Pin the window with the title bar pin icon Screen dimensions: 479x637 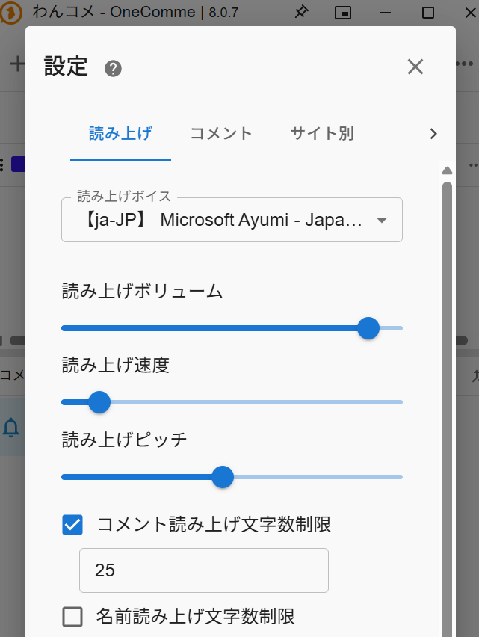coord(301,13)
